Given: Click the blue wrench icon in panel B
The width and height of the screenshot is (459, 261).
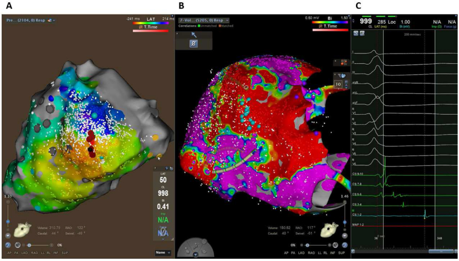Looking at the screenshot, I should pos(345,245).
